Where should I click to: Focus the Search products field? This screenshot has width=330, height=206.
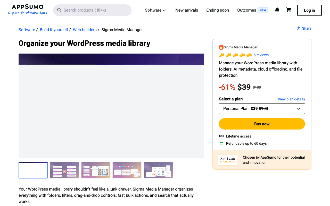(x=92, y=10)
